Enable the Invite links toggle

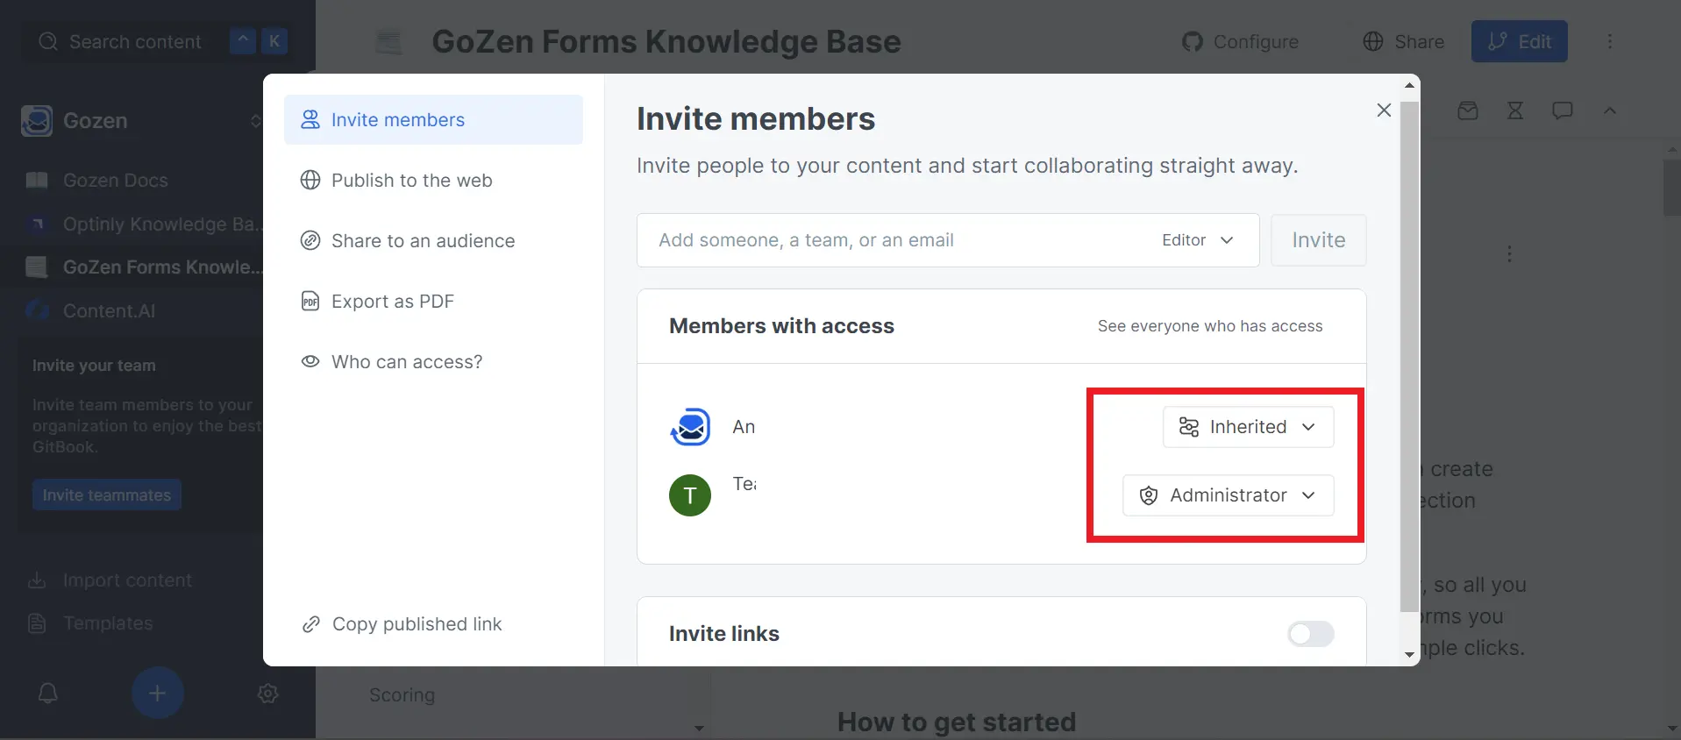point(1310,634)
